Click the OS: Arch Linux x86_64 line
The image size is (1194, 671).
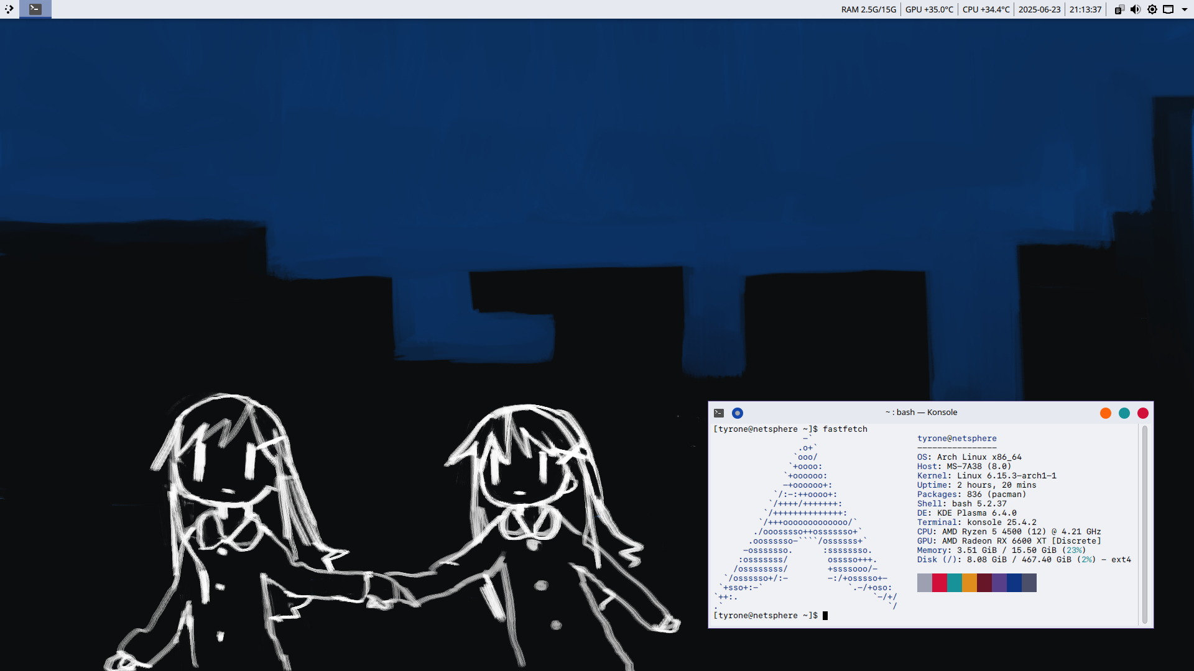tap(970, 457)
